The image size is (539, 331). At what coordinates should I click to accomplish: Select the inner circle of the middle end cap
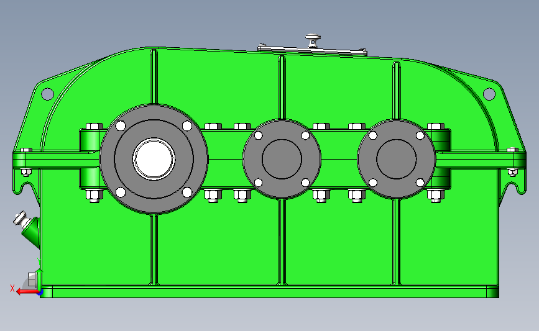[282, 159]
